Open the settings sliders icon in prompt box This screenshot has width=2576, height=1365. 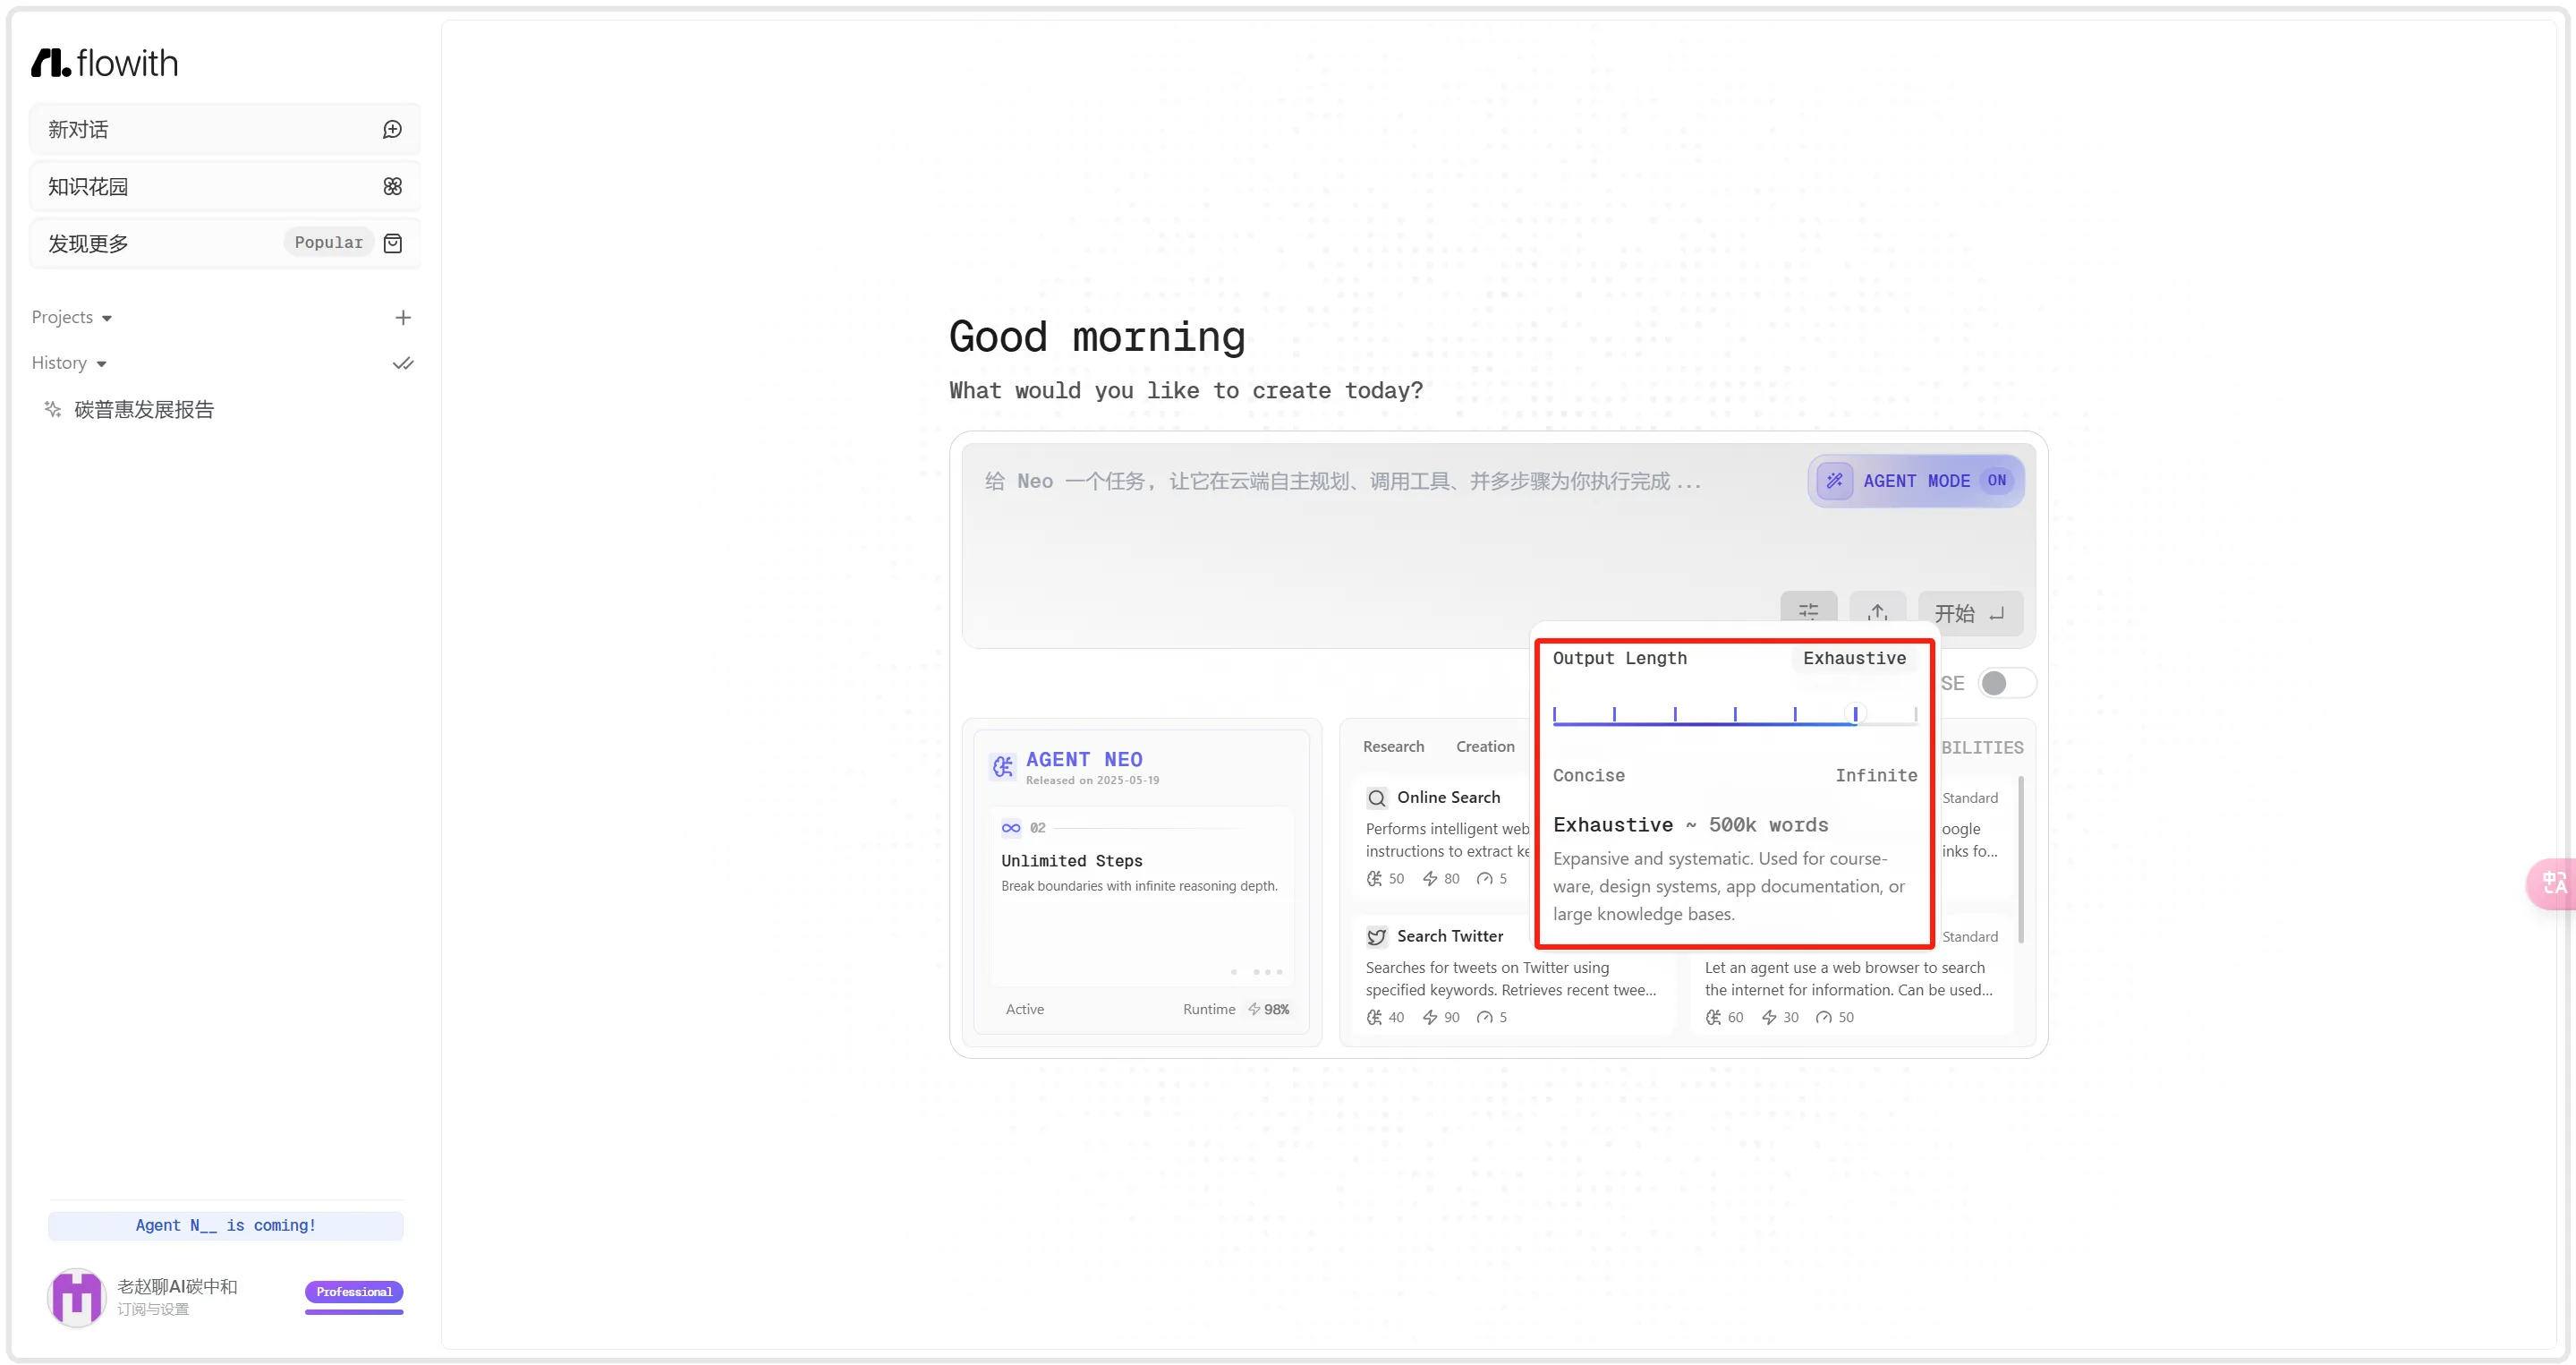point(1808,612)
